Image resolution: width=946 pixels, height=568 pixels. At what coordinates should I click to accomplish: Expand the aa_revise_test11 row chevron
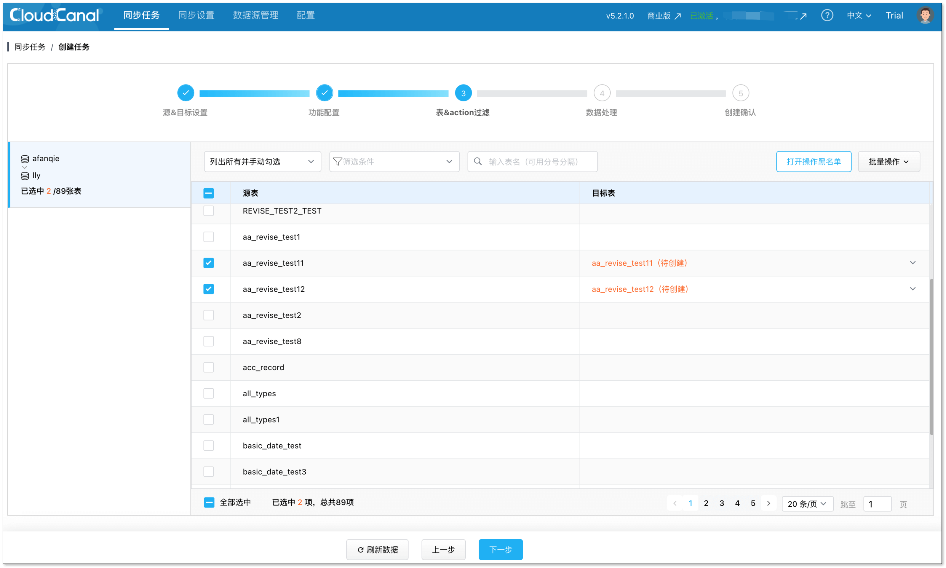pyautogui.click(x=913, y=263)
